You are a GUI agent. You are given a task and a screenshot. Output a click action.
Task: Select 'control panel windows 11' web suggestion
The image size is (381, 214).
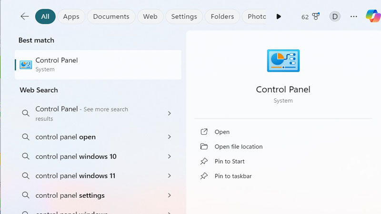point(75,176)
